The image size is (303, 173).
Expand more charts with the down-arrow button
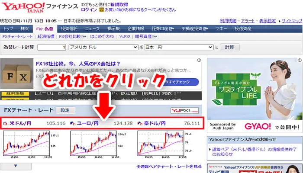16,166
